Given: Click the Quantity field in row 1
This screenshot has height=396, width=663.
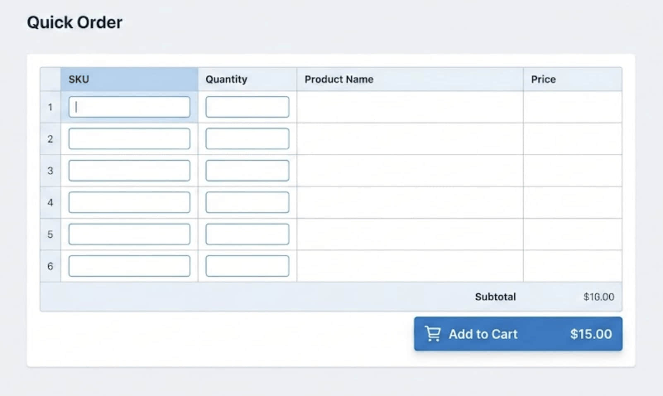Looking at the screenshot, I should [247, 107].
